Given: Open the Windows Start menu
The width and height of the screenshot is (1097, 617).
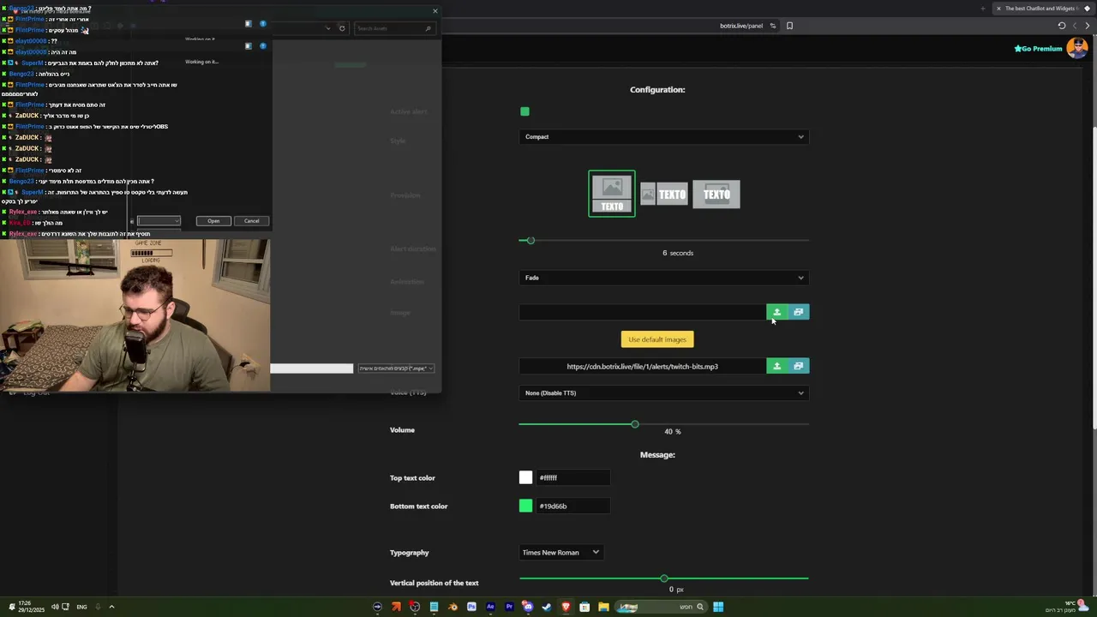Looking at the screenshot, I should tap(718, 607).
